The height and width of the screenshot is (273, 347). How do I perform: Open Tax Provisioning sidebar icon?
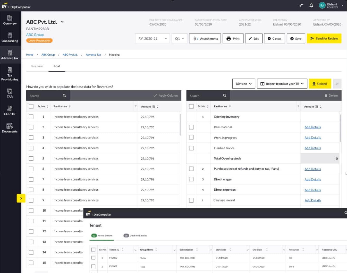(x=10, y=74)
